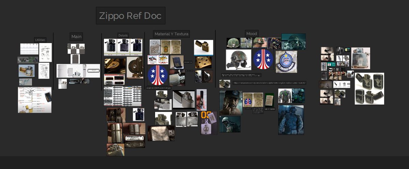Select the open chimney lighter photo at the bottom

coord(116,150)
